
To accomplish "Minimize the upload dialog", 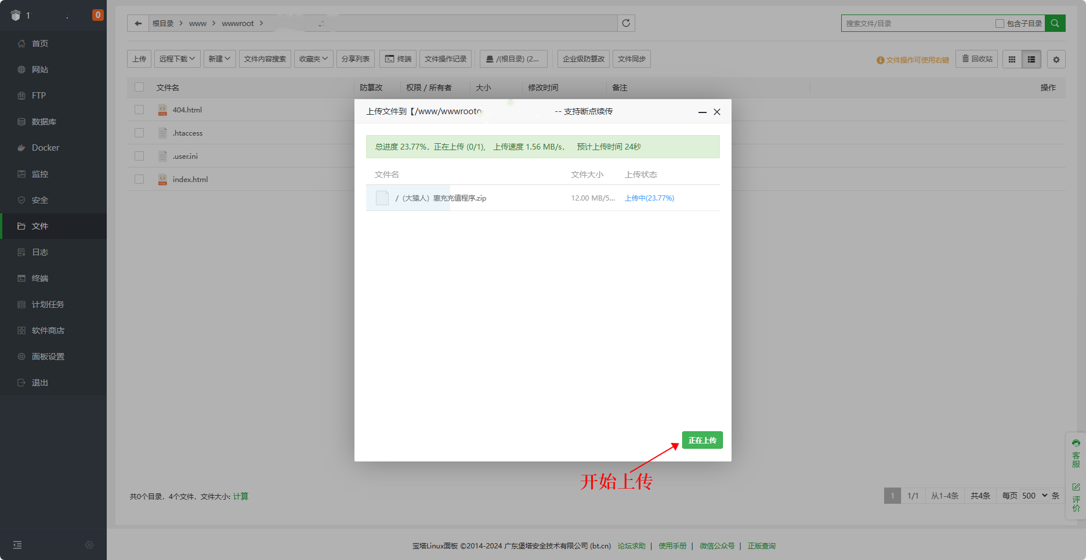I will (702, 112).
